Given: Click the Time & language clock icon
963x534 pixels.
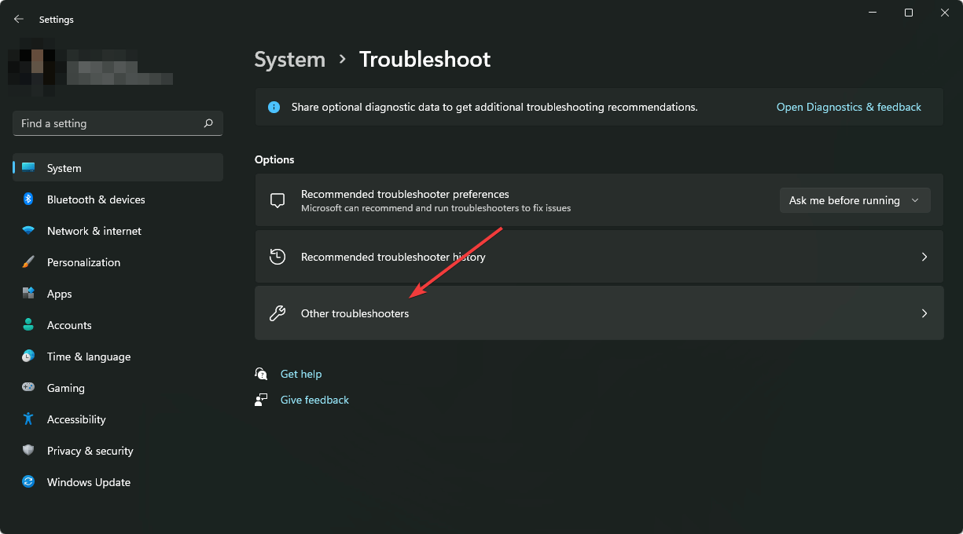Looking at the screenshot, I should point(28,357).
